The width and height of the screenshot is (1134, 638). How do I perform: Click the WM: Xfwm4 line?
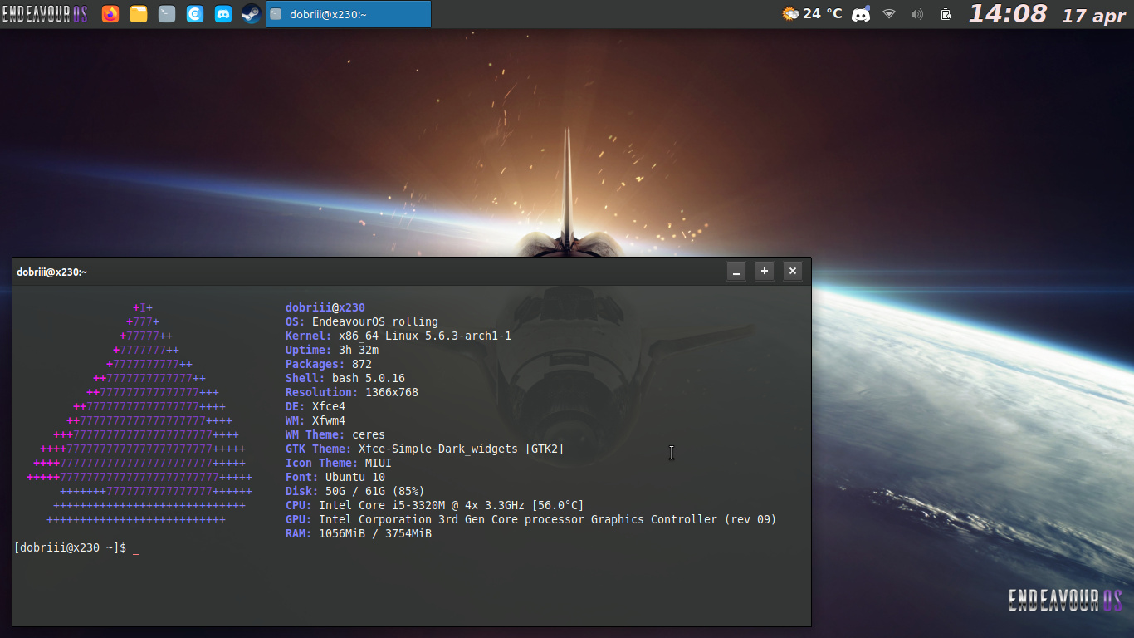pos(315,420)
